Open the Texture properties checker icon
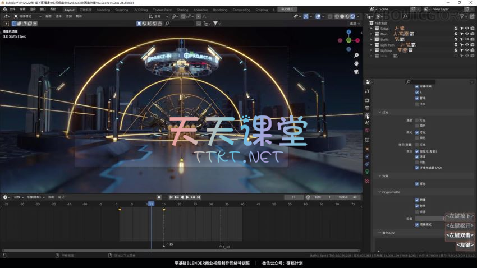Viewport: 477px width, 268px height. point(367,181)
